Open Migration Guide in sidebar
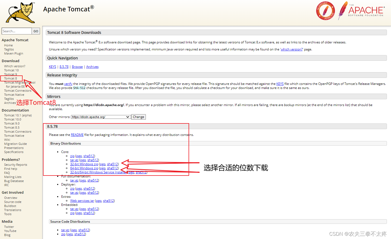 (16, 144)
